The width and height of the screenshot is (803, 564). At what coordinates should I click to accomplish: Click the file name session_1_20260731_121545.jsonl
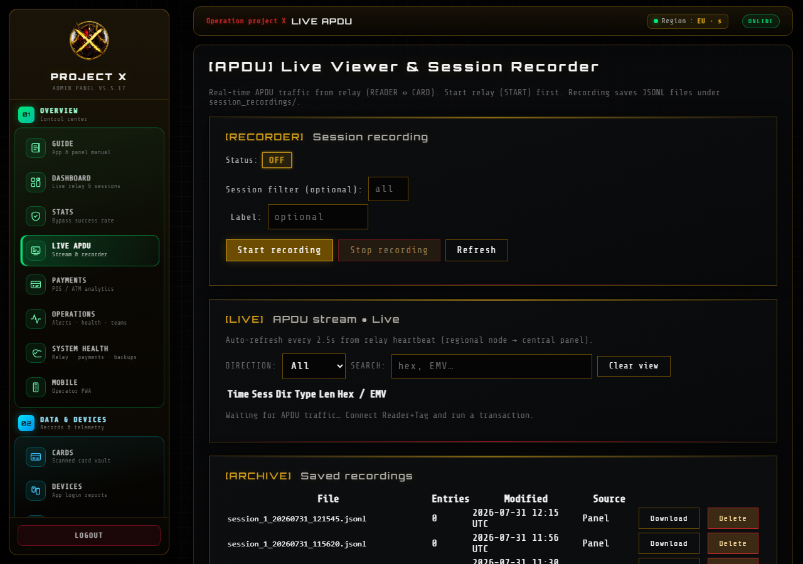pos(297,519)
